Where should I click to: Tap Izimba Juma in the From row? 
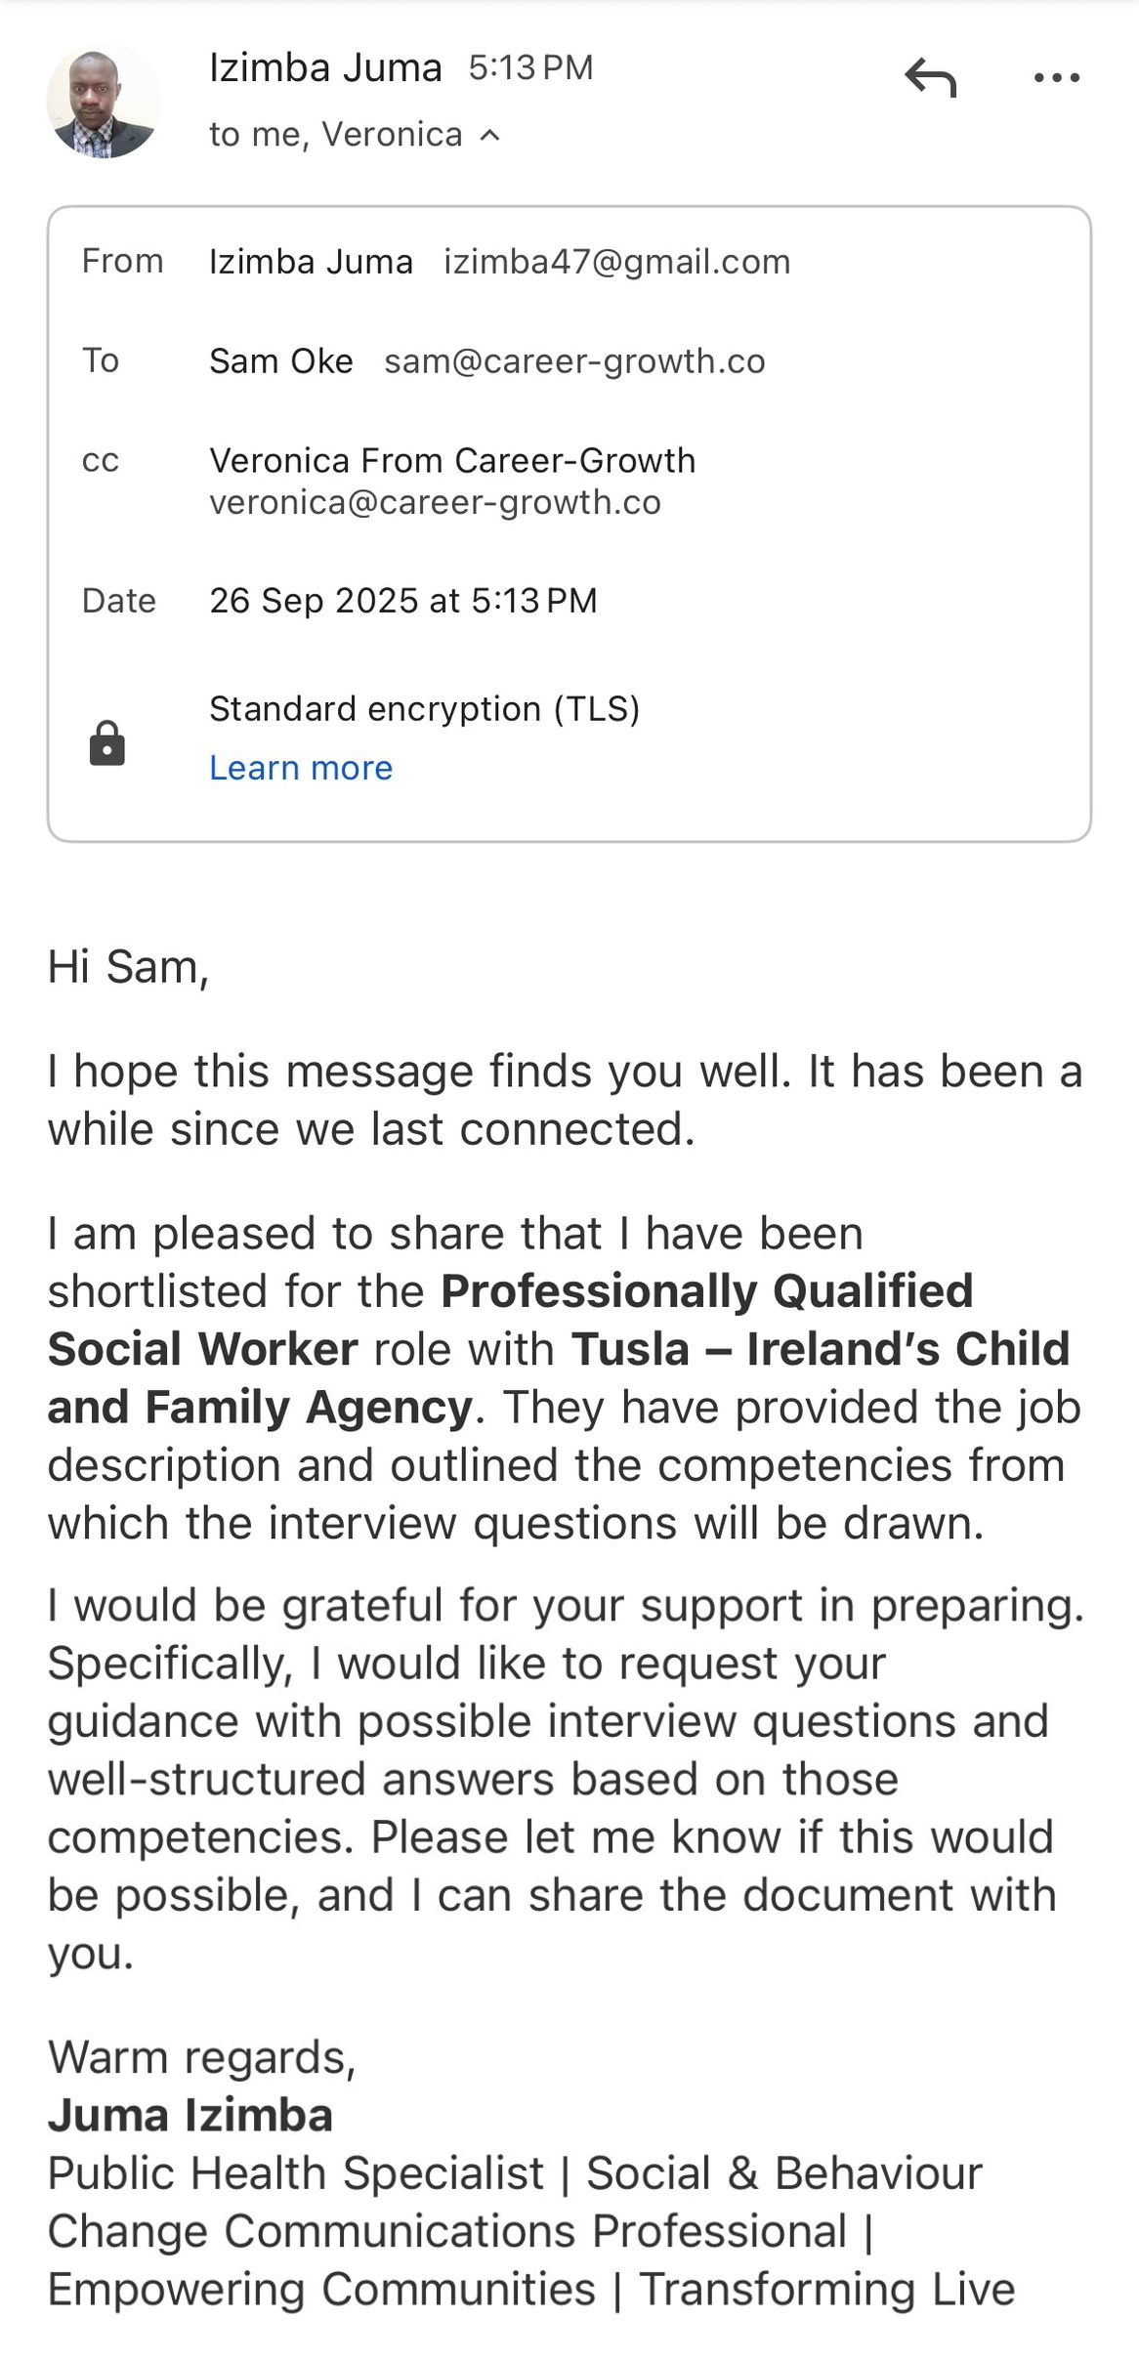point(311,262)
